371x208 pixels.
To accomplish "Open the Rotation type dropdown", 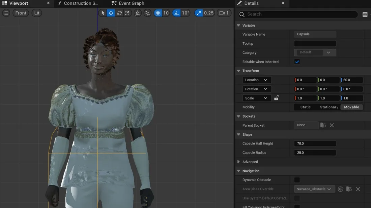I will [x=256, y=89].
